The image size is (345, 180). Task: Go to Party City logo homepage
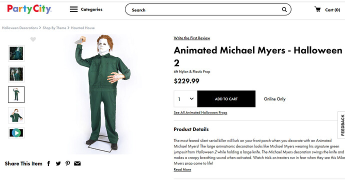click(29, 9)
